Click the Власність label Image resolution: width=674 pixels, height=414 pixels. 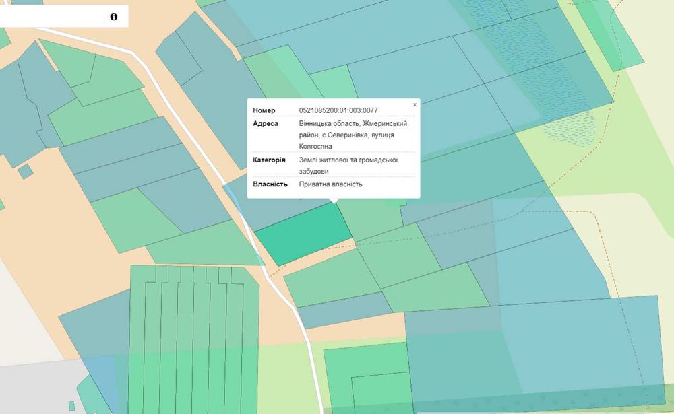tap(270, 184)
